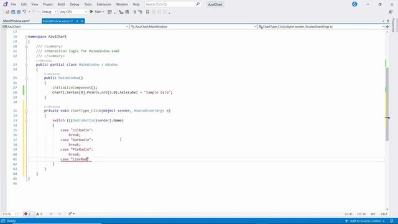398x224 pixels.
Task: Click the tab well settings gear icon
Action: tap(388, 21)
